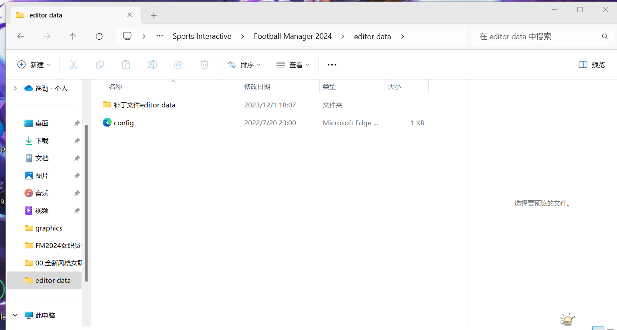Go back using the back arrow
This screenshot has height=330, width=617.
coord(20,37)
